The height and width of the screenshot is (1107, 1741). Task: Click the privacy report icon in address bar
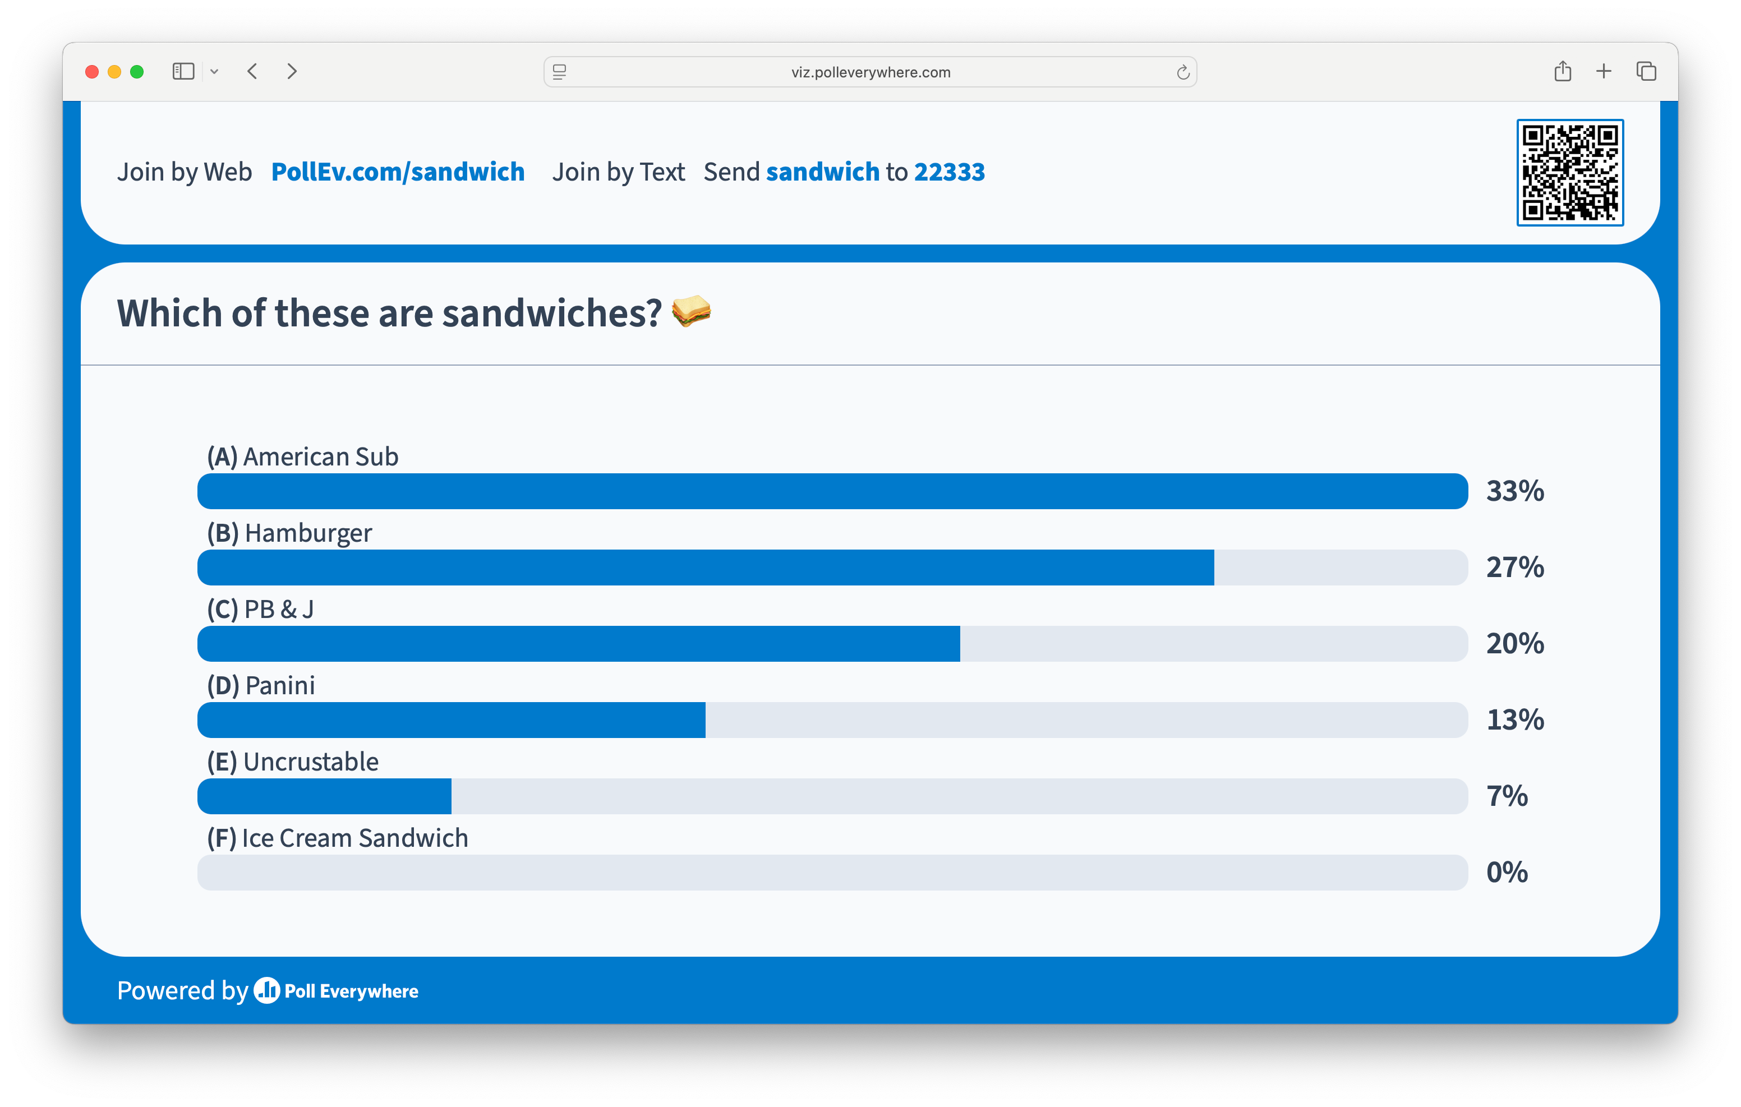pyautogui.click(x=559, y=72)
